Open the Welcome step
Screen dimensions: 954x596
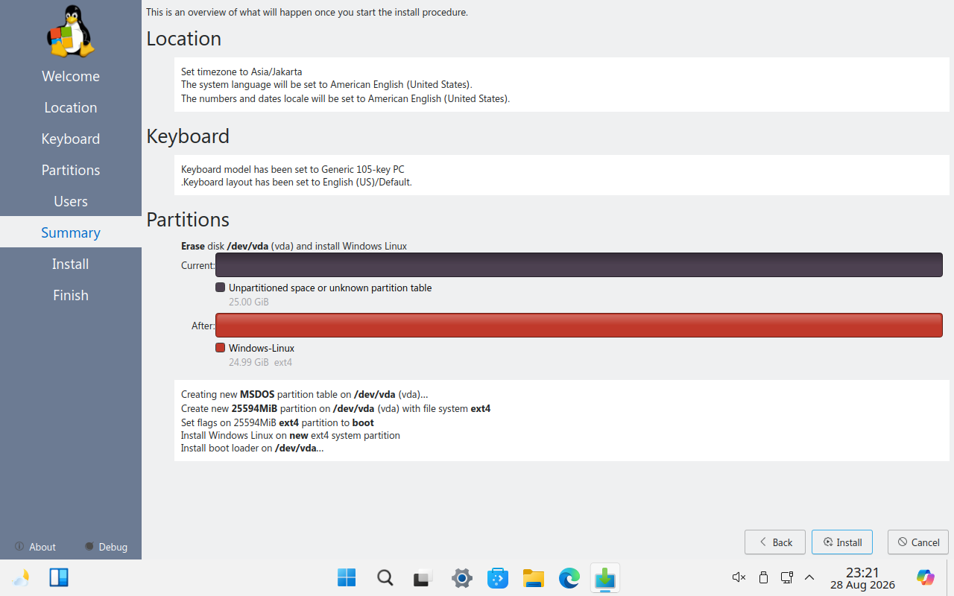coord(71,76)
